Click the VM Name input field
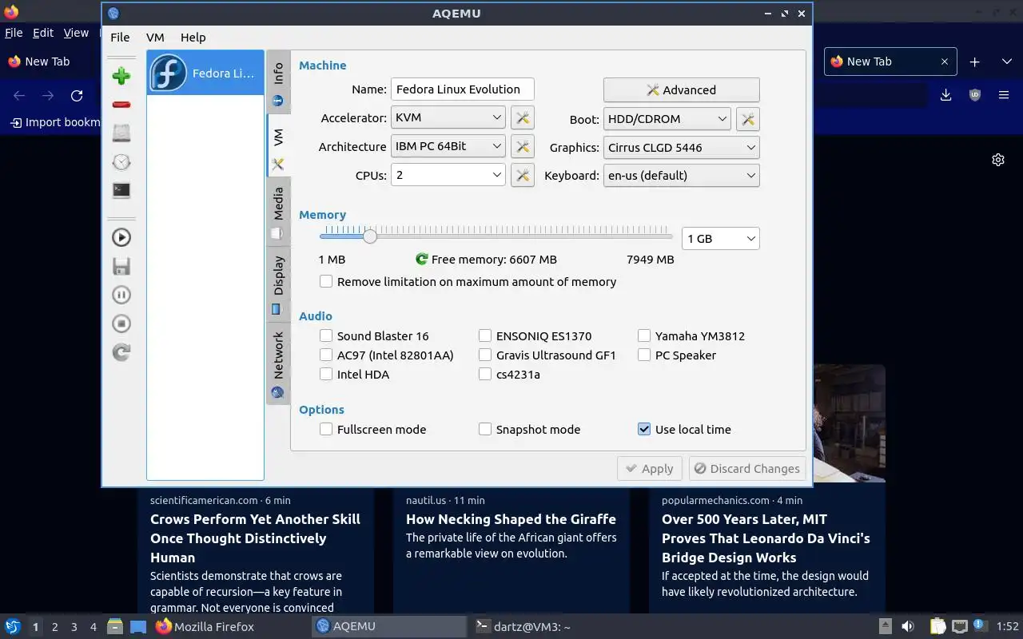Image resolution: width=1023 pixels, height=639 pixels. click(463, 89)
